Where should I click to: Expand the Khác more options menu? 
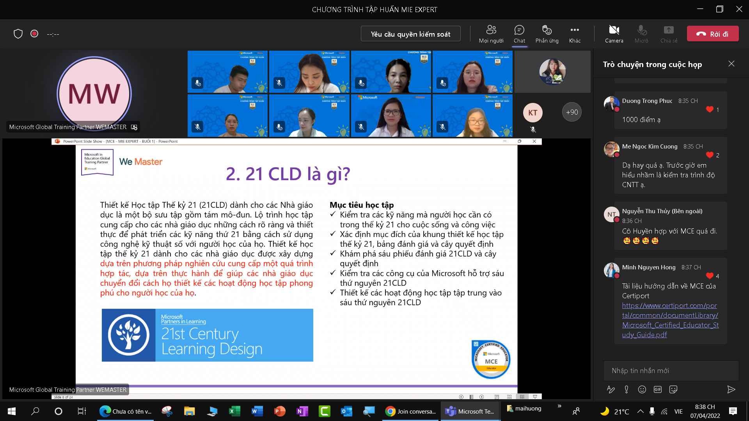[x=574, y=34]
